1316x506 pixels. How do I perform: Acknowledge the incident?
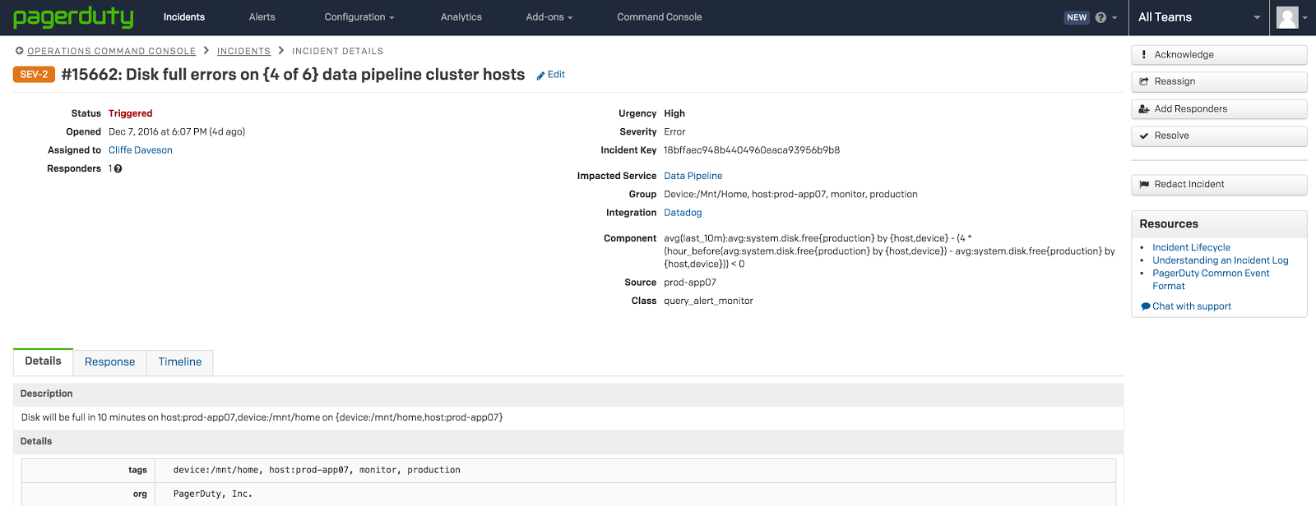point(1218,55)
